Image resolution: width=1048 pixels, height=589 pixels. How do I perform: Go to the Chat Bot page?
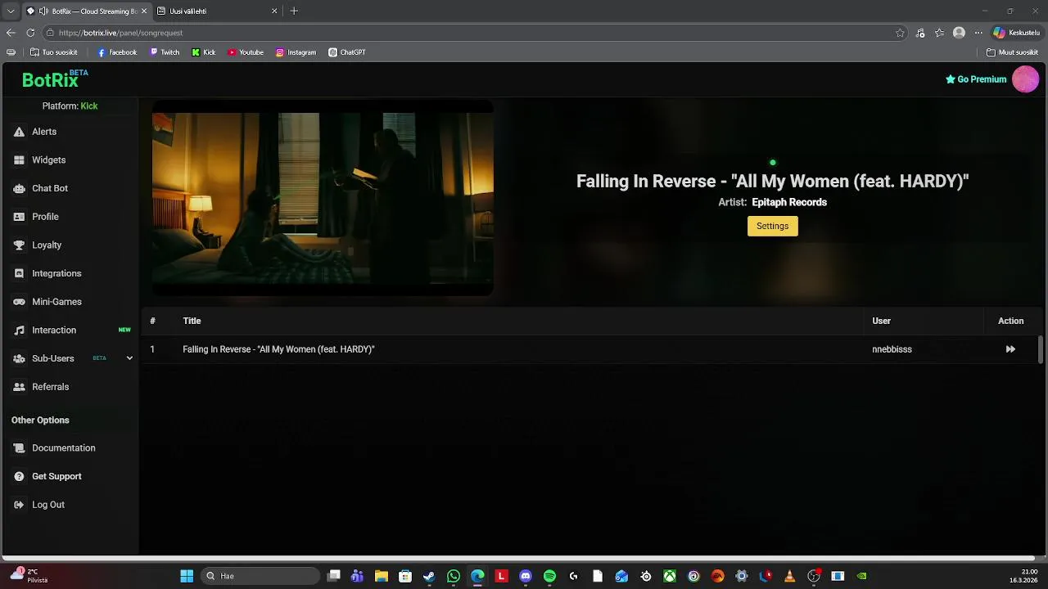[x=49, y=188]
